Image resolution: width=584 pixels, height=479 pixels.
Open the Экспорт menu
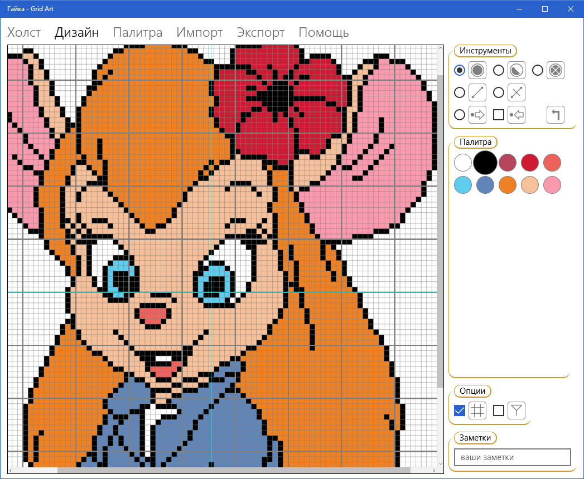(260, 33)
